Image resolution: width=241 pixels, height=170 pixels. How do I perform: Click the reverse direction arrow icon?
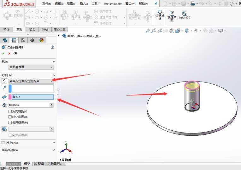[x=4, y=81]
